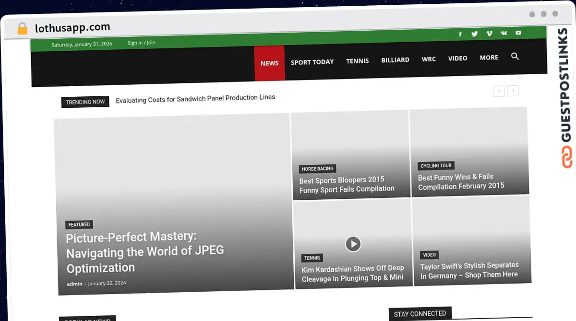Show next trending article arrow
Screen dimensions: 576x321
tap(513, 90)
